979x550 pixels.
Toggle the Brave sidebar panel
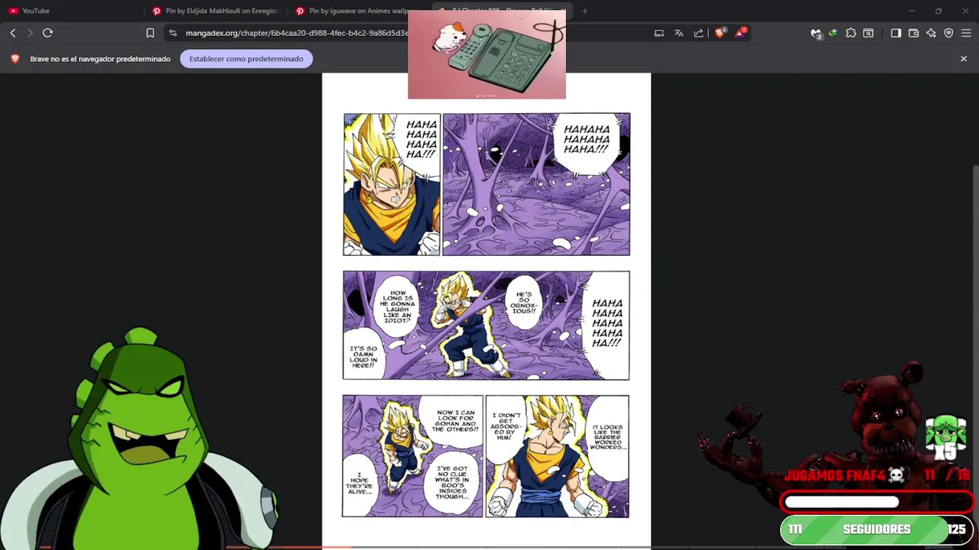(896, 33)
